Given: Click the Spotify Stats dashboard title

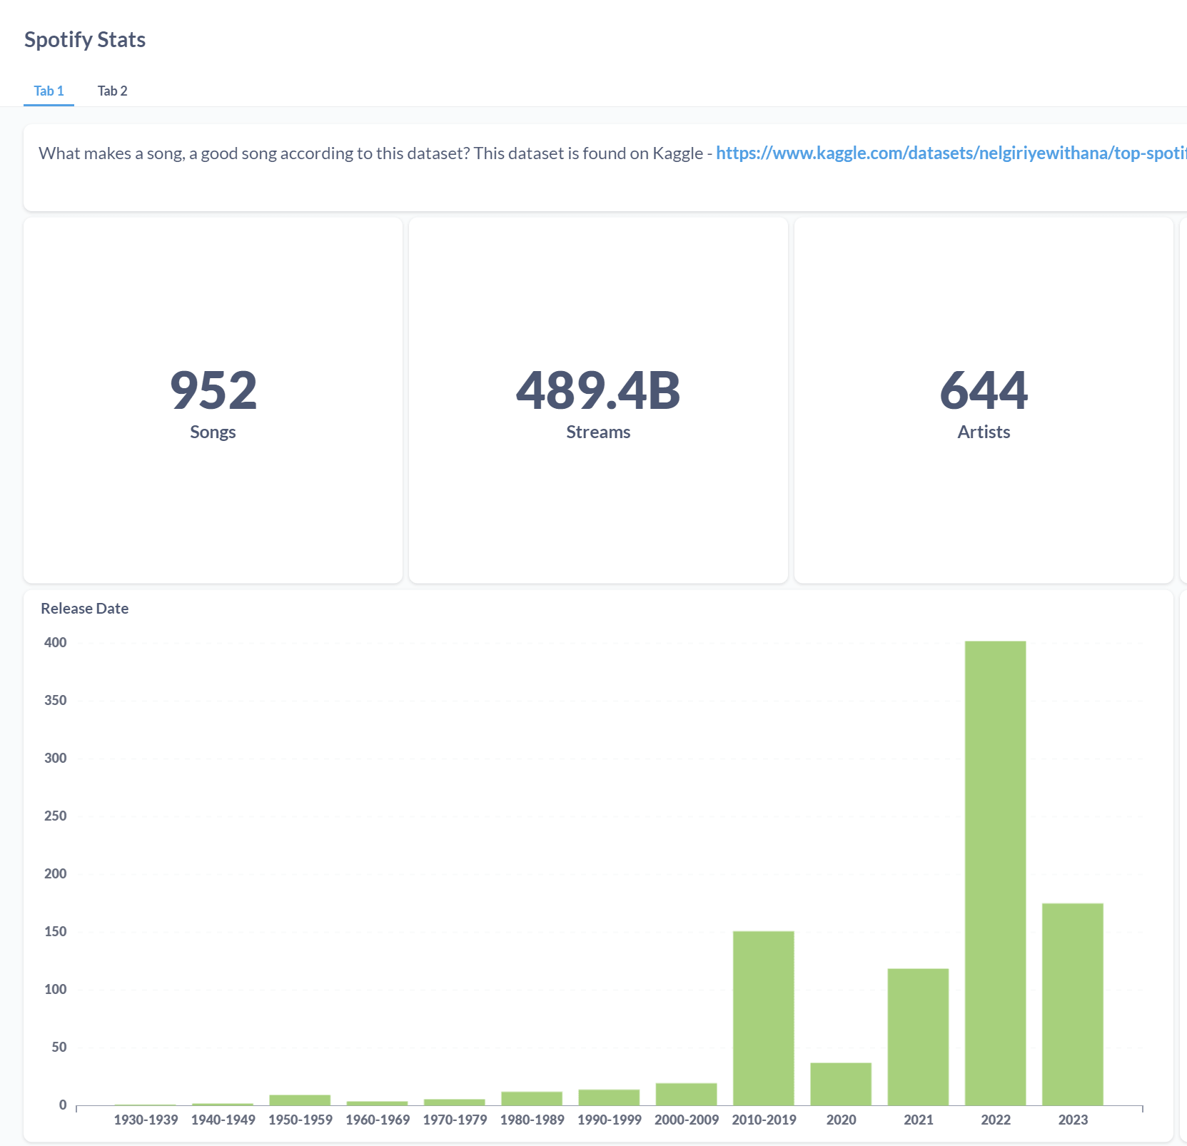Looking at the screenshot, I should tap(85, 39).
